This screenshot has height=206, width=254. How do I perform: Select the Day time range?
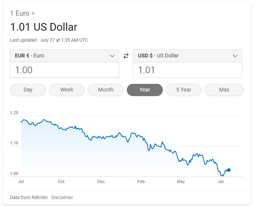tap(28, 90)
